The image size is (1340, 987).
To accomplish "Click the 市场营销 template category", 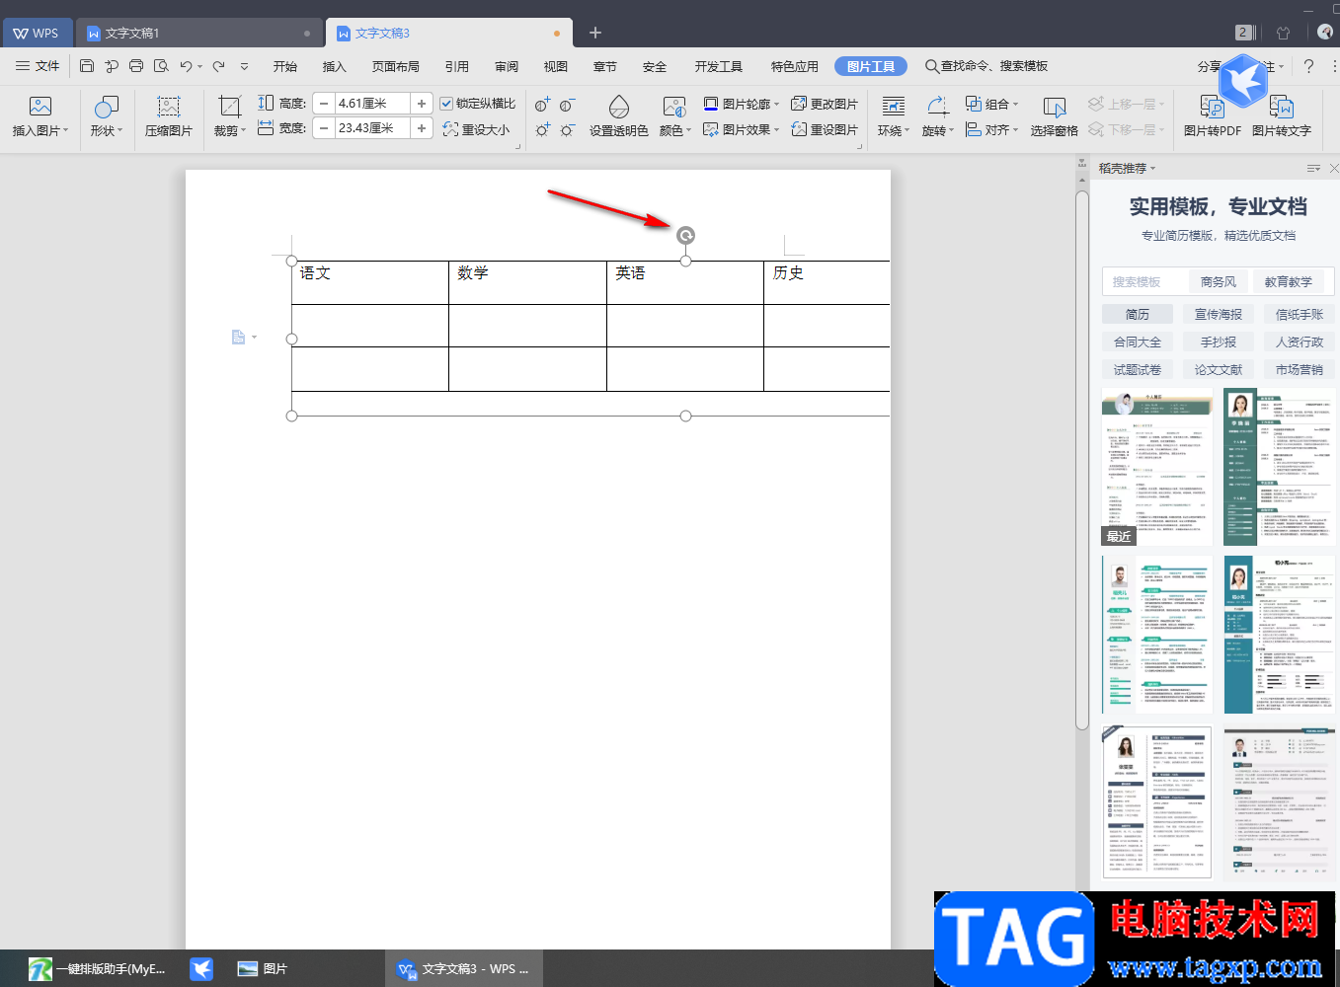I will tap(1300, 369).
